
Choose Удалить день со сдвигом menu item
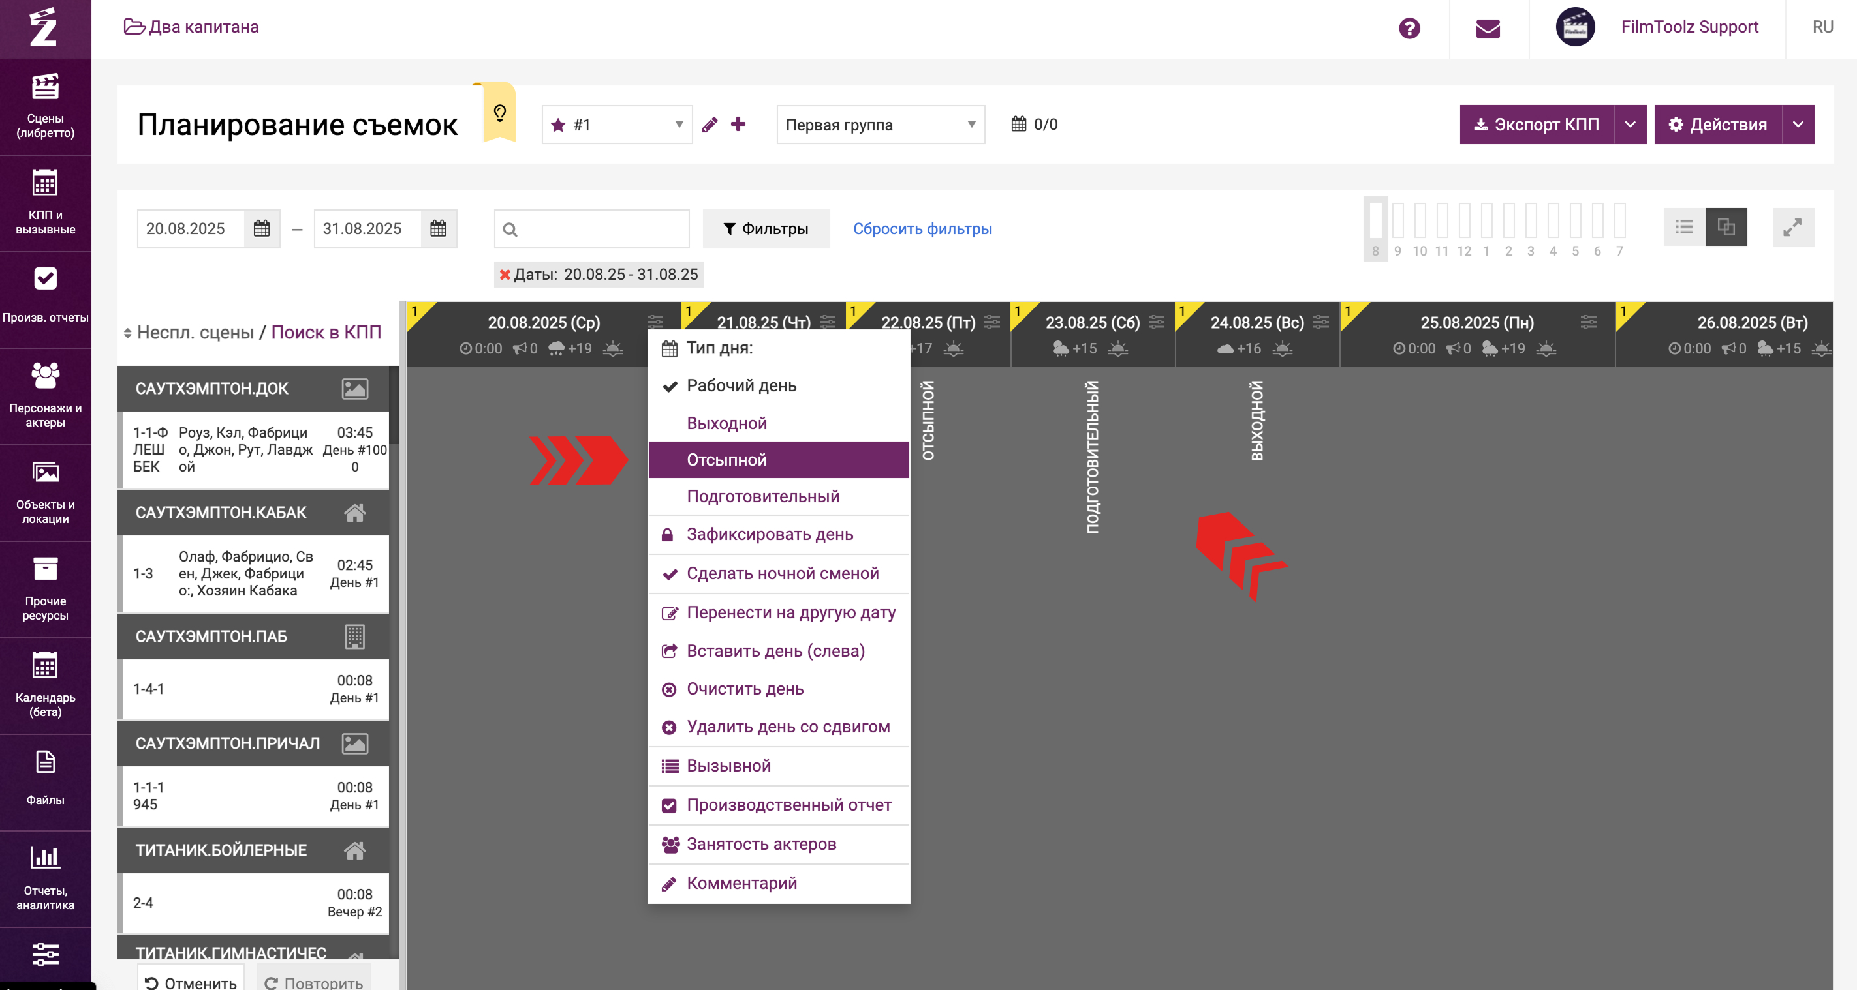(779, 727)
